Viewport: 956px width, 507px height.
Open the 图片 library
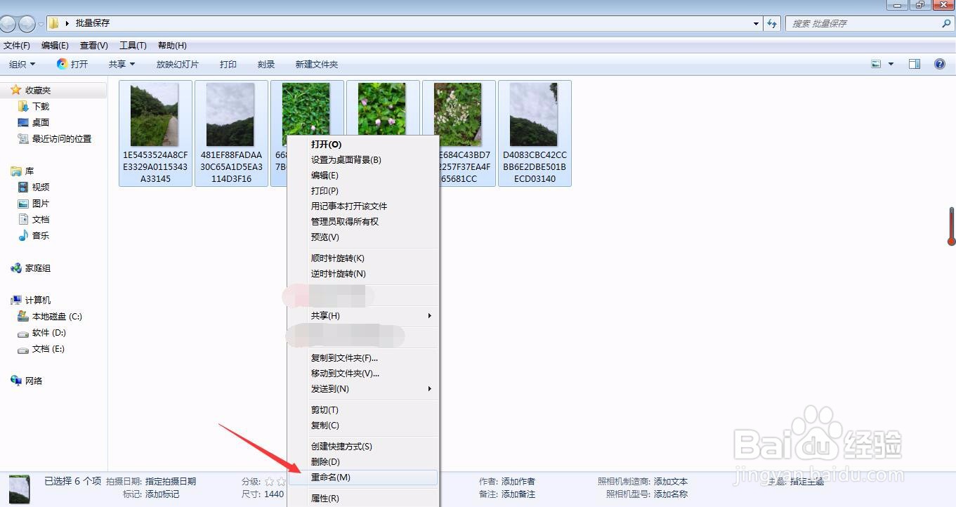tap(41, 204)
